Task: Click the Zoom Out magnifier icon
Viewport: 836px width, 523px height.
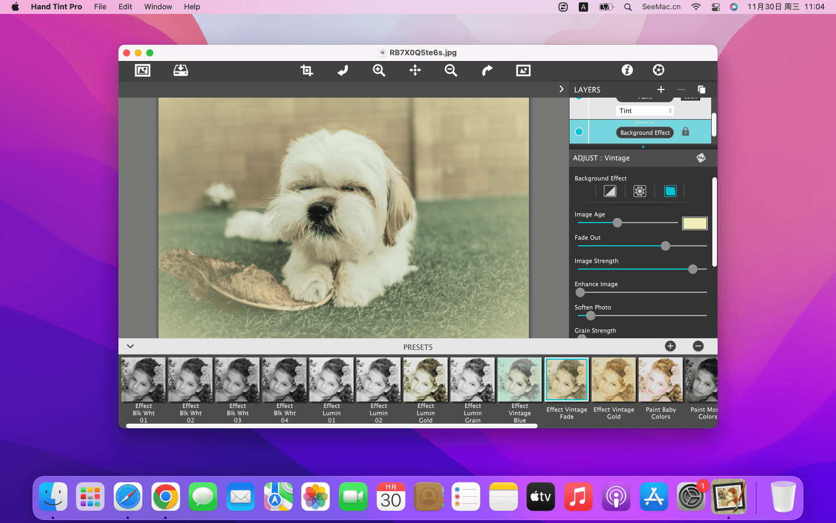Action: [x=451, y=70]
